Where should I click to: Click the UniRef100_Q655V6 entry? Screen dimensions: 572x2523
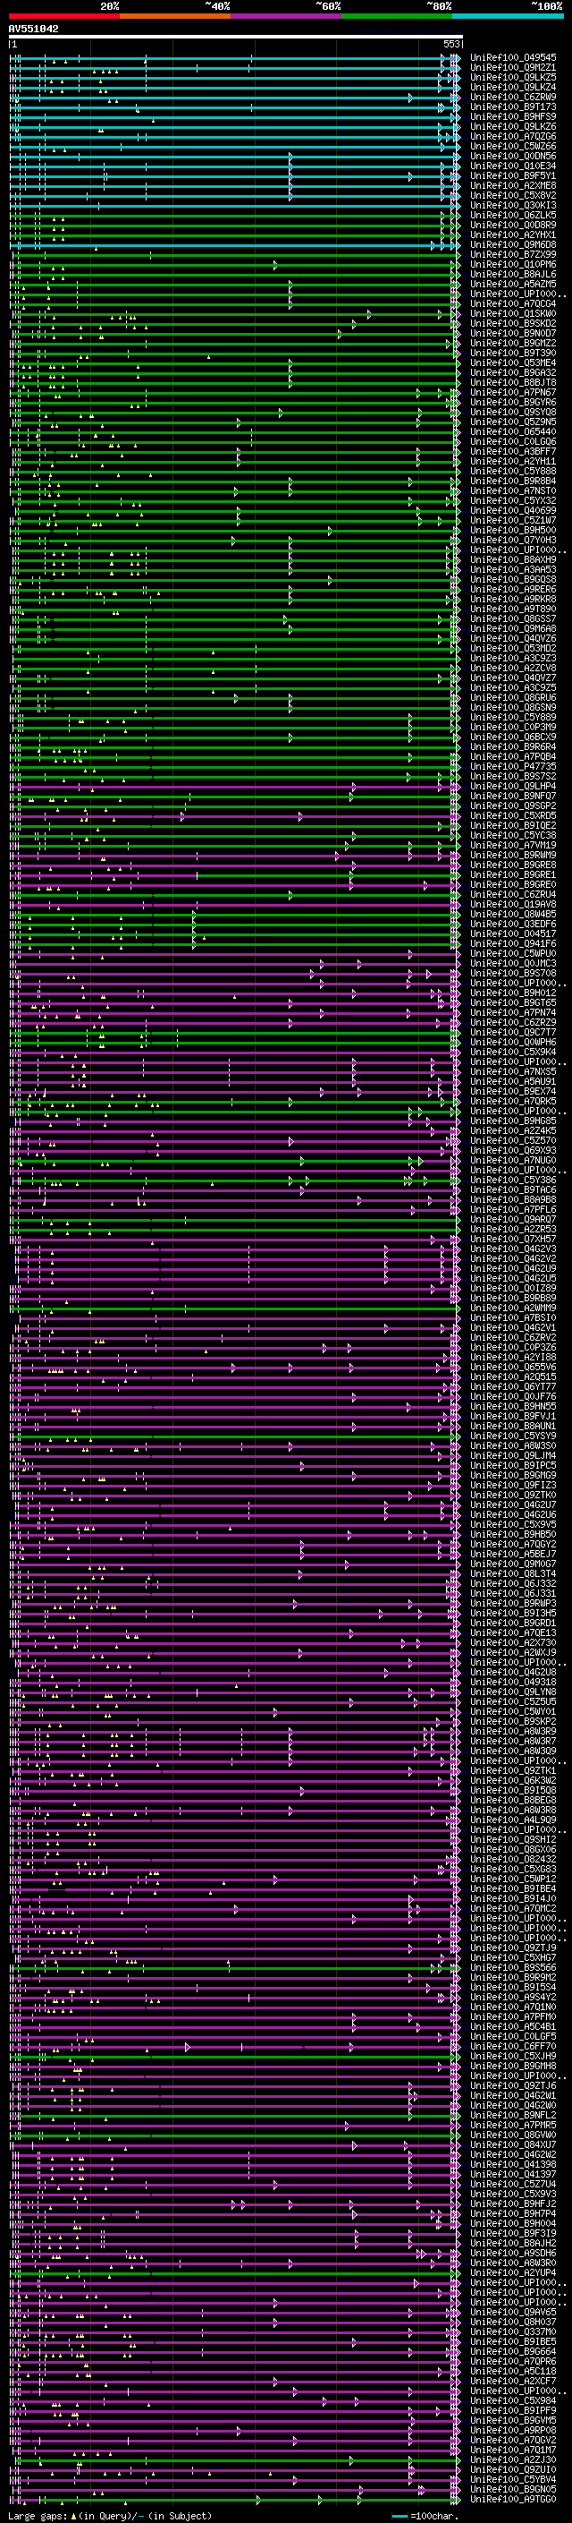tap(513, 1367)
